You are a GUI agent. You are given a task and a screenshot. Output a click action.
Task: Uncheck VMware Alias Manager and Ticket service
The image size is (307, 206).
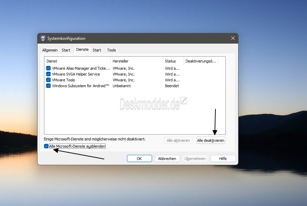48,68
